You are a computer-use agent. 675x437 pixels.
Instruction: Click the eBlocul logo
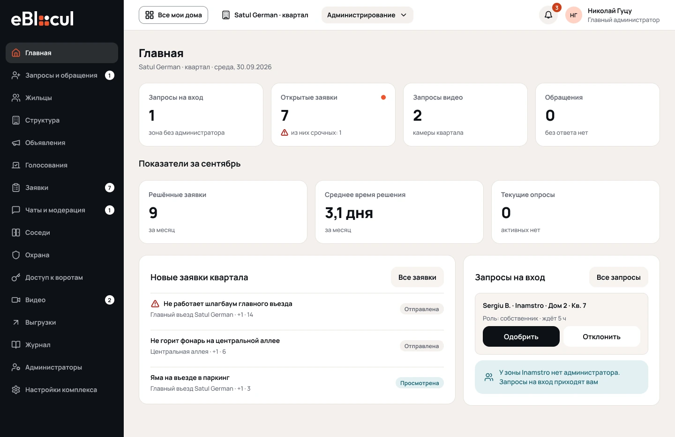[42, 19]
